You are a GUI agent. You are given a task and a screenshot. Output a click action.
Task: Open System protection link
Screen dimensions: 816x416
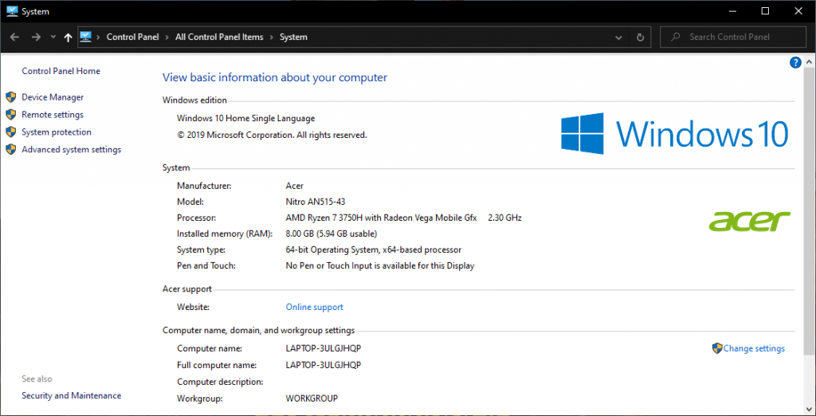[57, 131]
